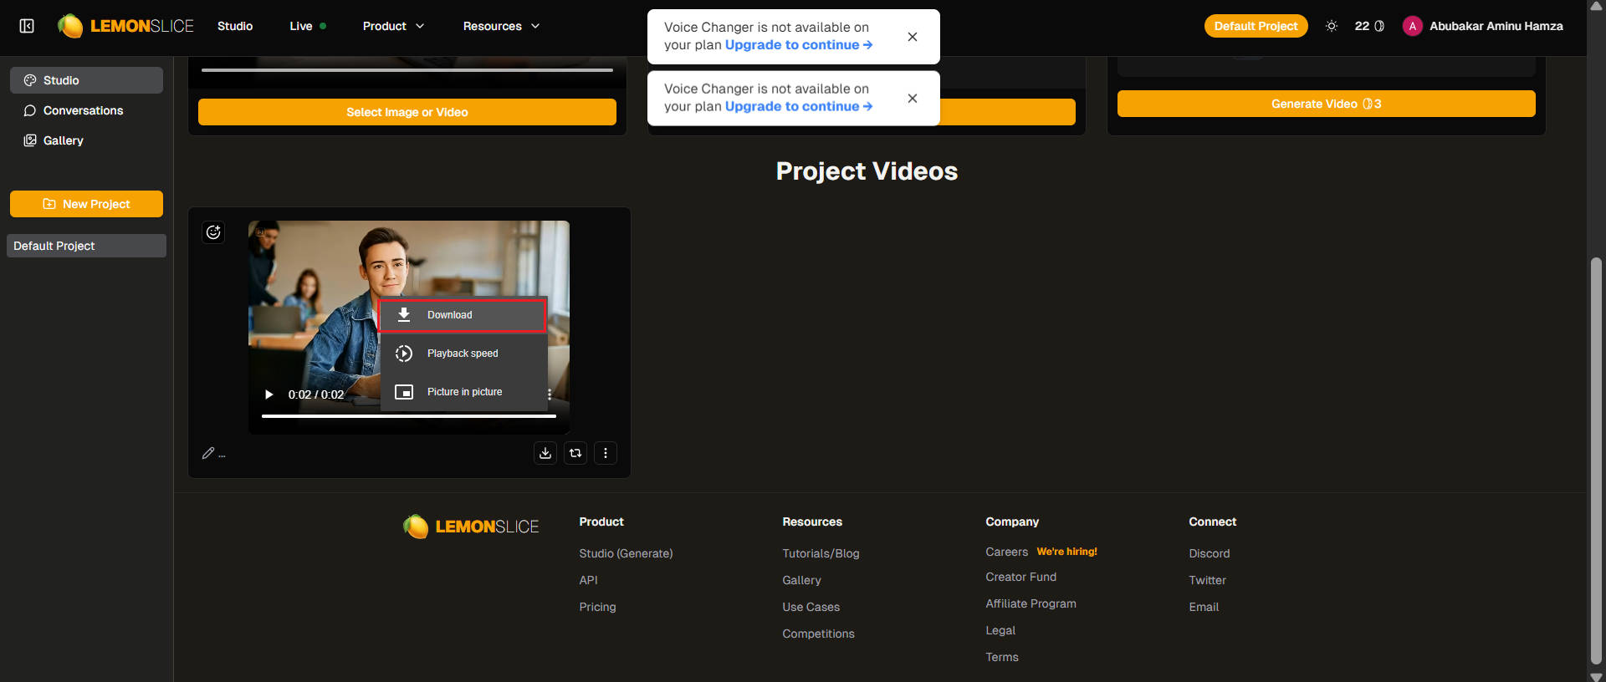Image resolution: width=1606 pixels, height=682 pixels.
Task: Choose Playback speed in video menu
Action: click(x=463, y=354)
